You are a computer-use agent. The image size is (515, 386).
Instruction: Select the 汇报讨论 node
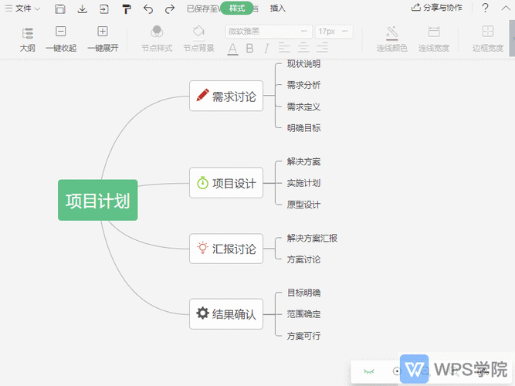click(x=226, y=249)
